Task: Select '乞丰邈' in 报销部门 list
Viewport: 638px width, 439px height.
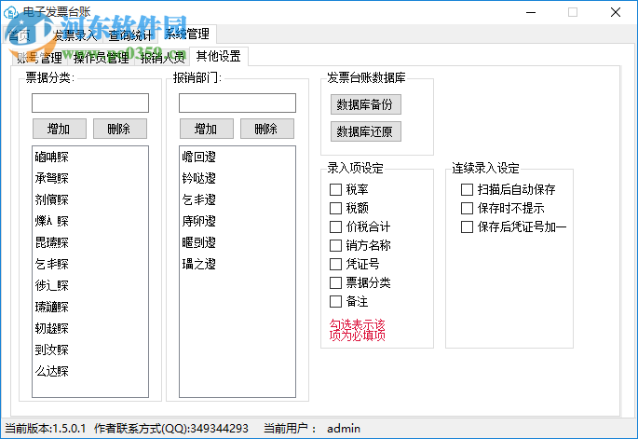Action: [x=238, y=199]
